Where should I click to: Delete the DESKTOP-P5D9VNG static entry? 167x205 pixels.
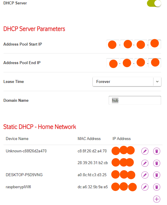point(157,175)
